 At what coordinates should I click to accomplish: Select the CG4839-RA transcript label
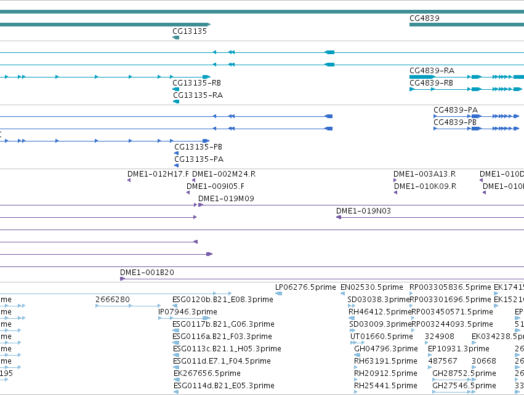(x=432, y=71)
